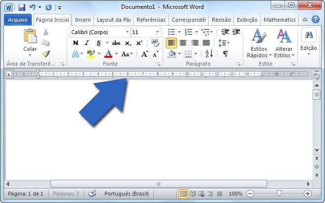Image resolution: width=325 pixels, height=203 pixels.
Task: Open font color dropdown arrow
Action: coord(116,54)
